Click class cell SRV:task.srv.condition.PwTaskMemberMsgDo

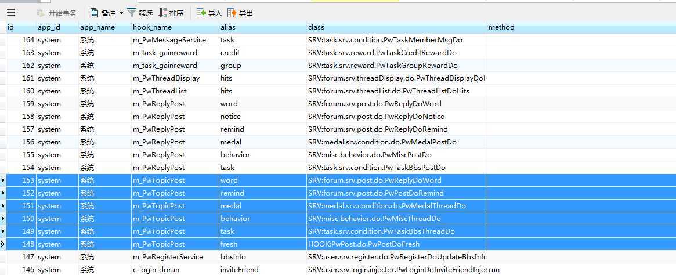pos(397,40)
